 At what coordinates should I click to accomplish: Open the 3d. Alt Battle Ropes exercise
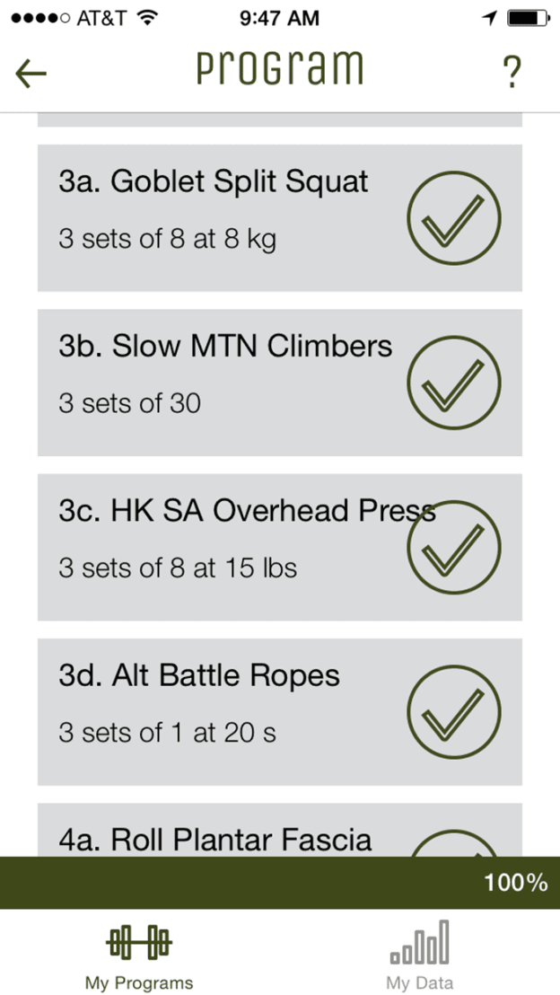(x=199, y=675)
